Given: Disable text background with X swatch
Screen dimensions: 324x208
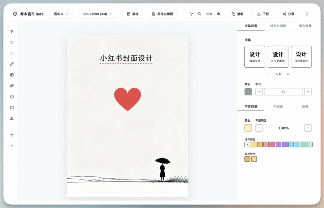Looking at the screenshot, I should 247,144.
